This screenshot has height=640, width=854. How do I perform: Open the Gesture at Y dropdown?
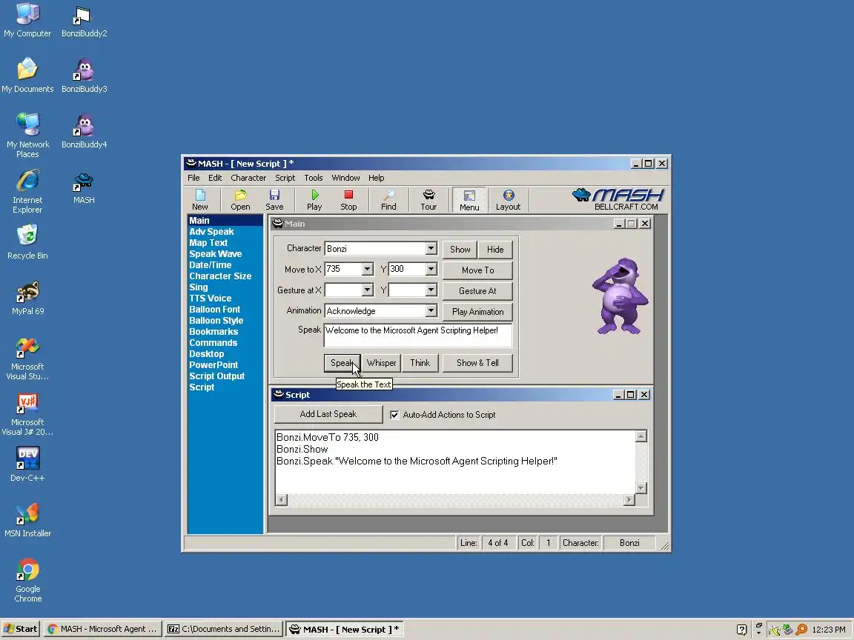(x=431, y=290)
